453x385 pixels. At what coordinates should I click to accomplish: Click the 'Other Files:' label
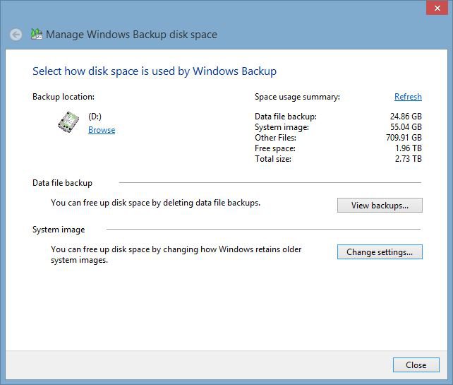[275, 138]
